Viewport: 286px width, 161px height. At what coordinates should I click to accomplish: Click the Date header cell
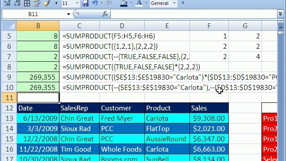pyautogui.click(x=38, y=108)
